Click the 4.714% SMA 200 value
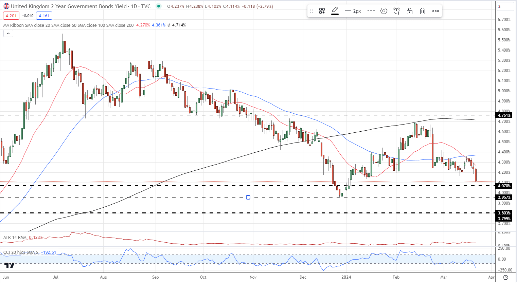The height and width of the screenshot is (283, 517). coord(179,25)
